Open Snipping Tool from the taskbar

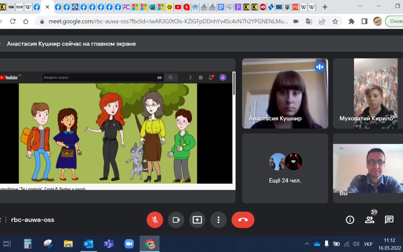pos(48,243)
